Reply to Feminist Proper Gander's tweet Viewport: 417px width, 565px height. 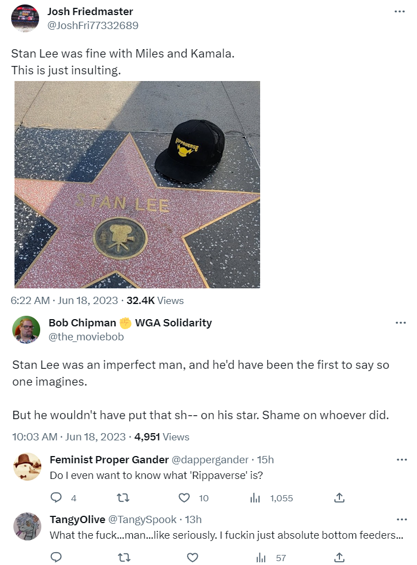(56, 498)
